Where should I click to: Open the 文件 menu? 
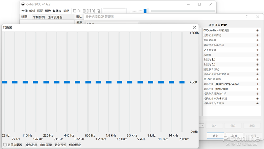(25, 11)
